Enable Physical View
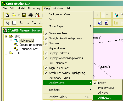The height and width of the screenshot is (101, 123). 68,48
